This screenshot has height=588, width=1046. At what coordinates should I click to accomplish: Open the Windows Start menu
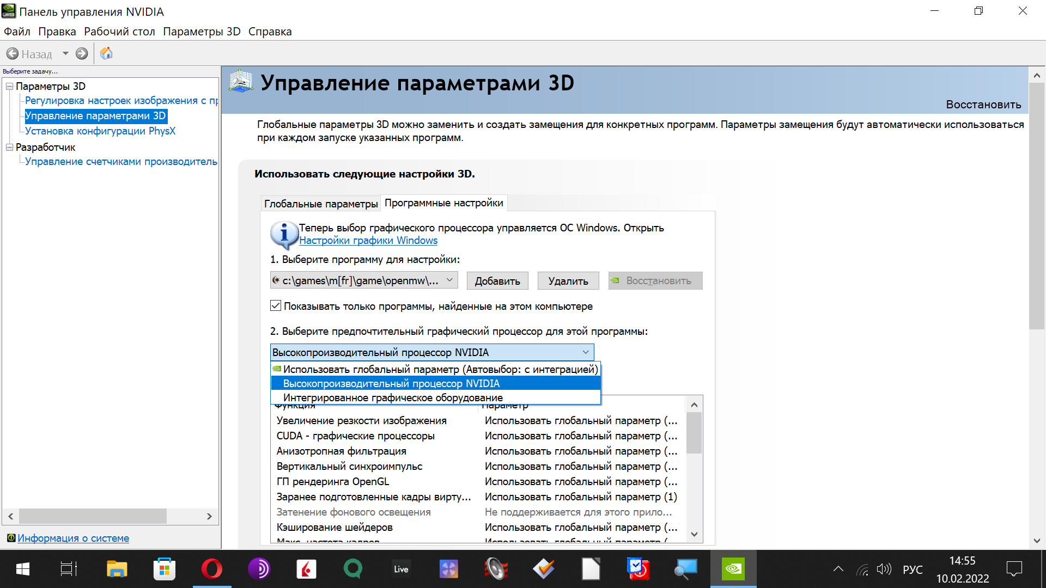click(23, 569)
